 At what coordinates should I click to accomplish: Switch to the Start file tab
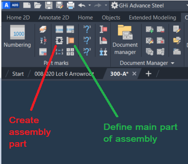click(x=18, y=74)
